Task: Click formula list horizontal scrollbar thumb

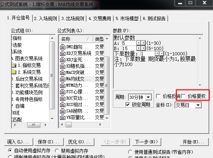Action: pos(69,124)
